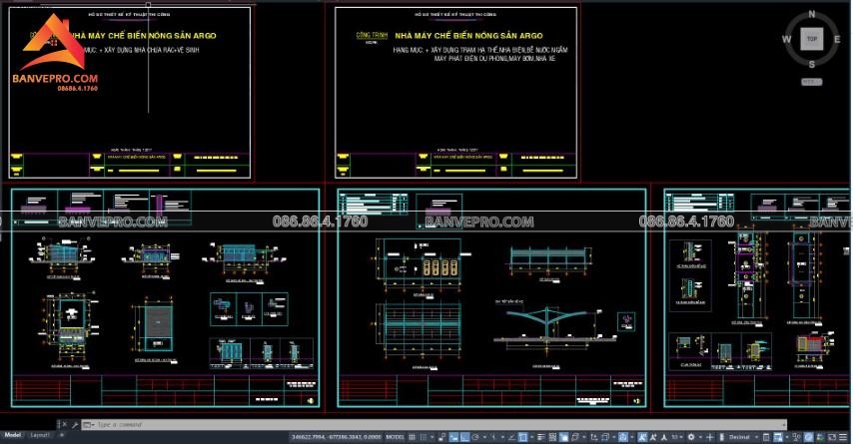Screen dimensions: 853x444
Task: Toggle 2D object snap icon
Action: point(522,437)
